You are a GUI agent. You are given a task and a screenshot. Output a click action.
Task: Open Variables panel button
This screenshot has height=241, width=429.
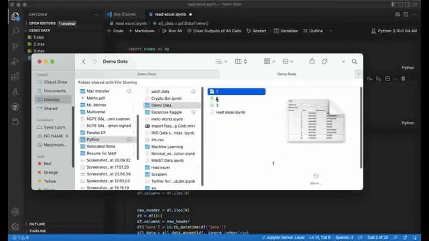coord(286,31)
